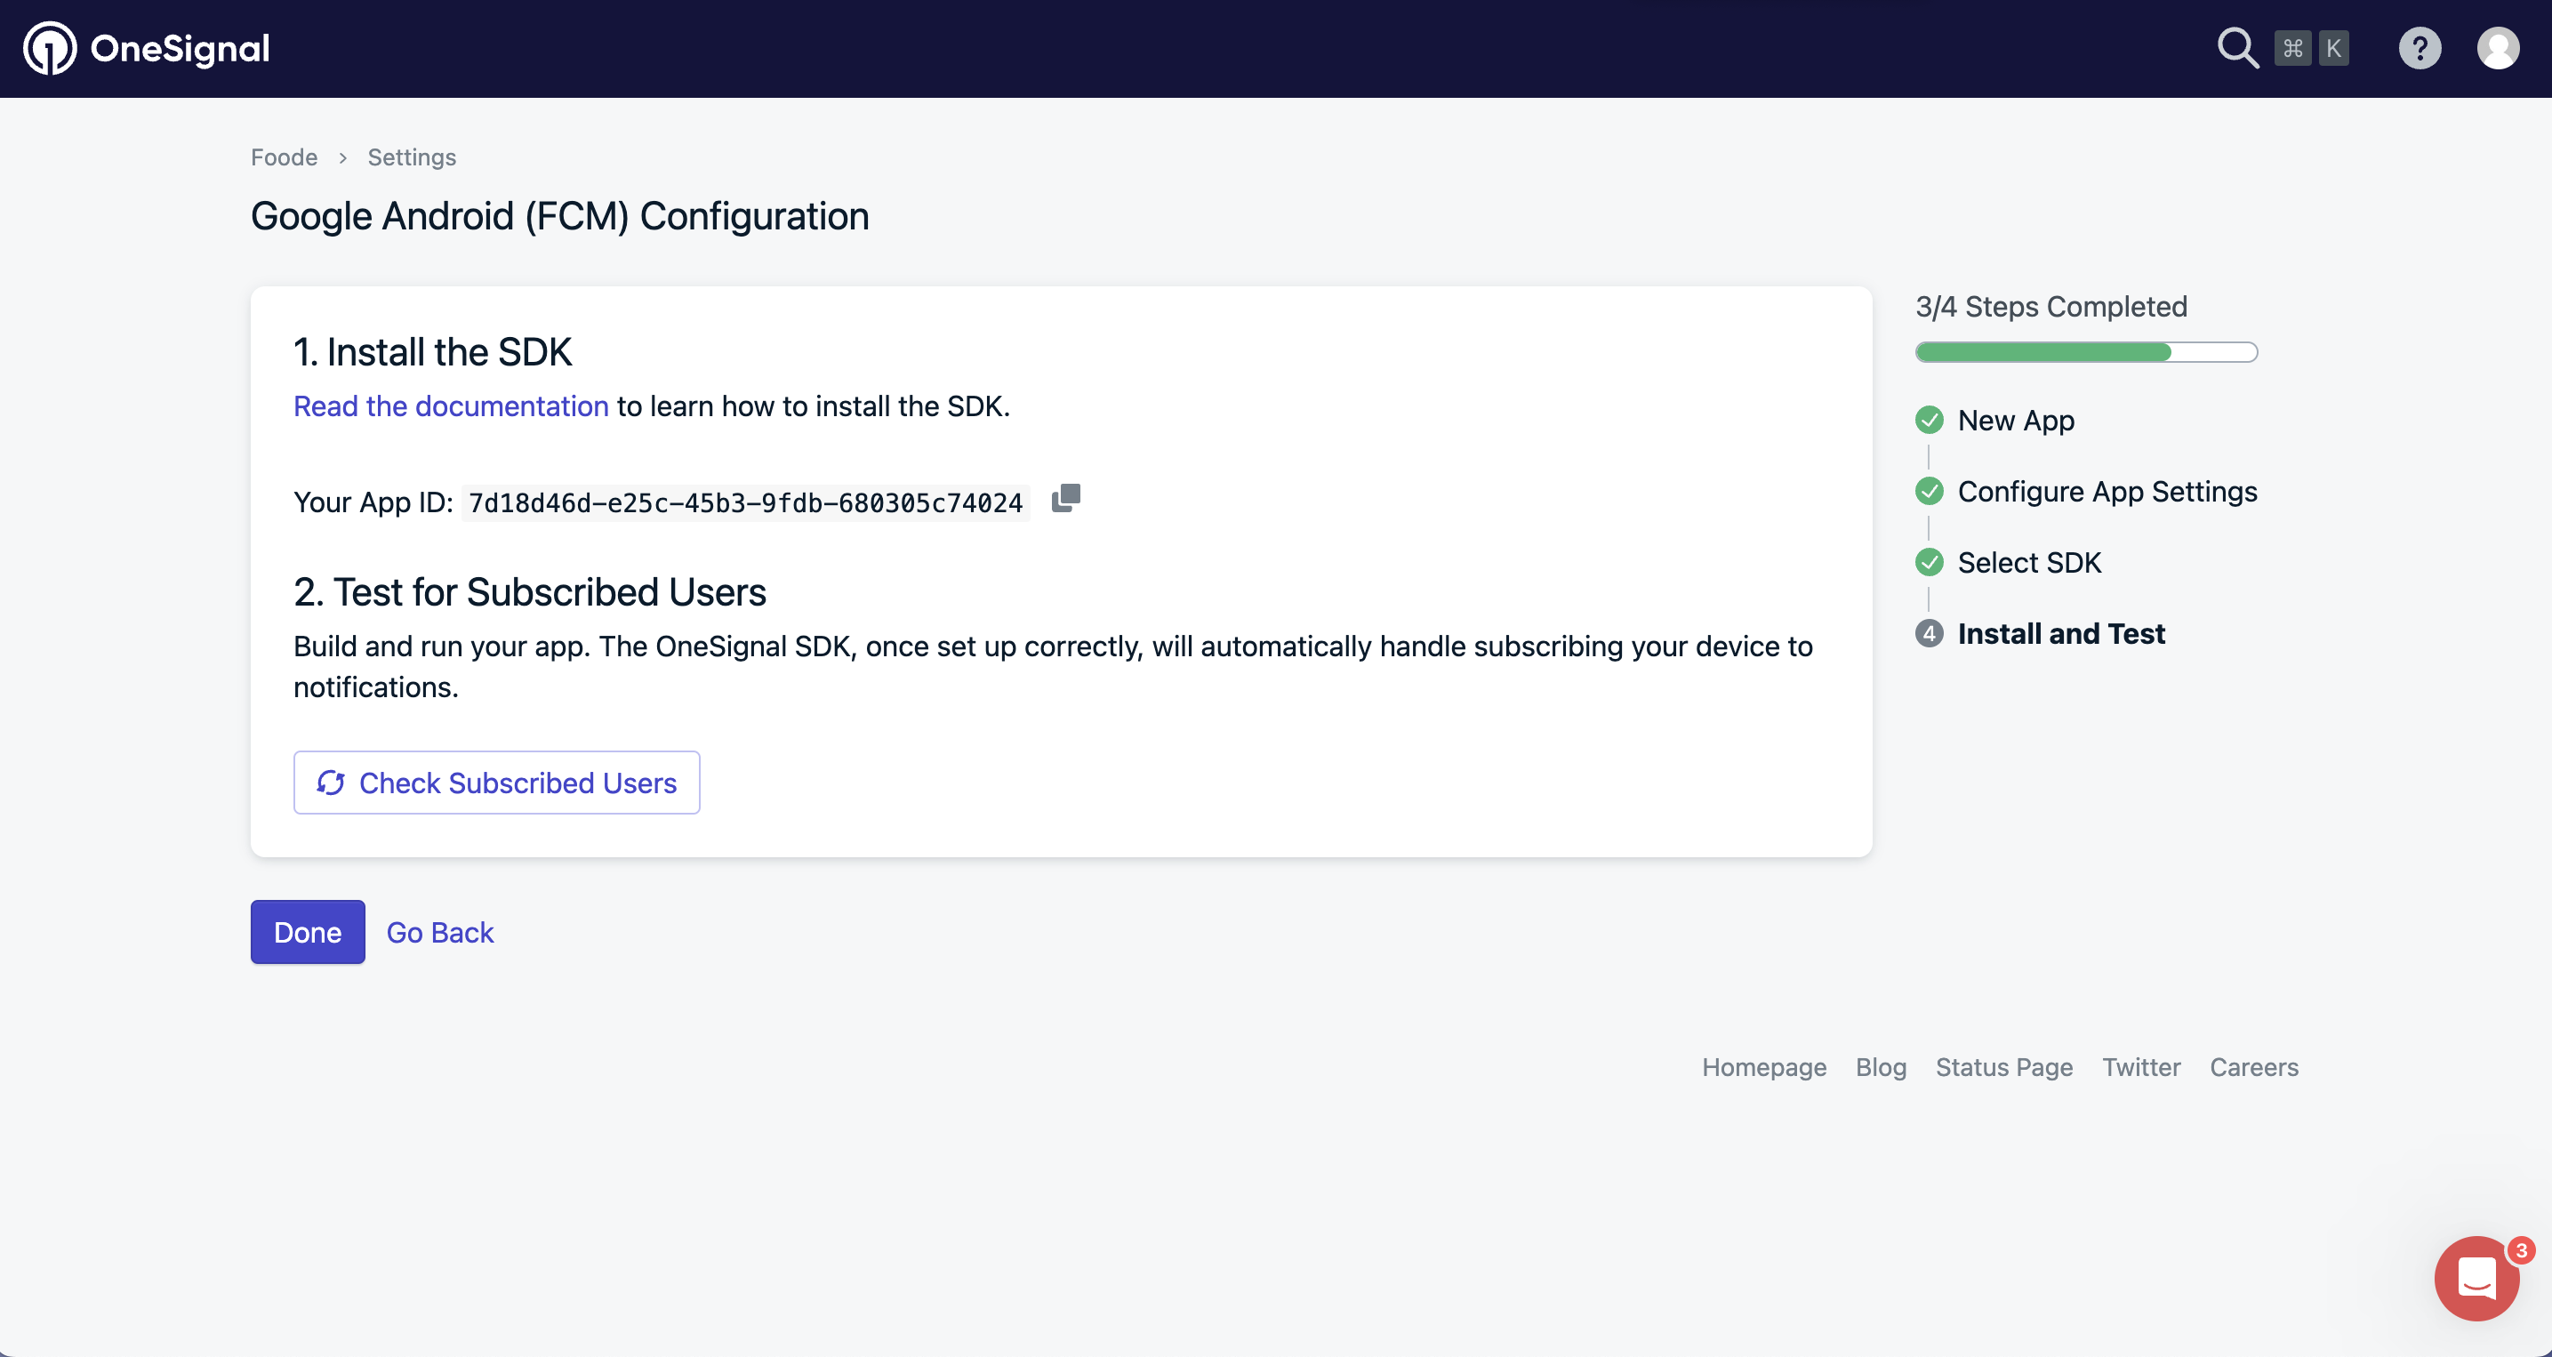
Task: Open the help question mark icon
Action: pyautogui.click(x=2420, y=49)
